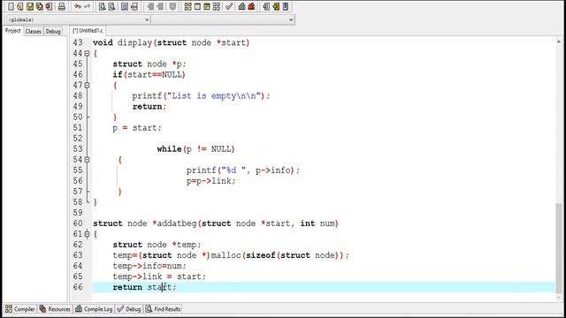Viewport: 566px width, 318px height.
Task: Click "struct node *temp;" on line 62
Action: [157, 245]
